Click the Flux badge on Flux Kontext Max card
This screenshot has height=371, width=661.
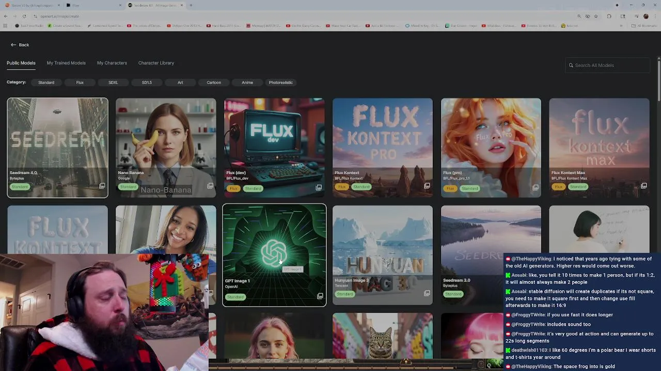(x=558, y=187)
